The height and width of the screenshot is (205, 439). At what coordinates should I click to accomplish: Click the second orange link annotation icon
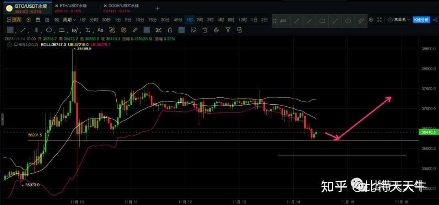124,30
